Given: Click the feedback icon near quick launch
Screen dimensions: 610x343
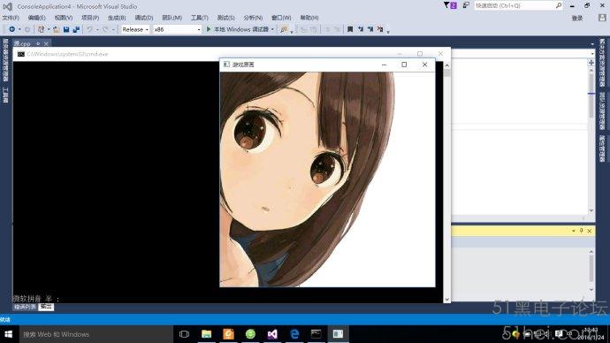Looking at the screenshot, I should 466,5.
